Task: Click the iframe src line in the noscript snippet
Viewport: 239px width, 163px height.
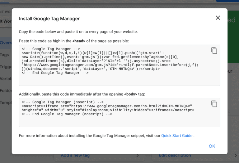Action: pyautogui.click(x=107, y=106)
